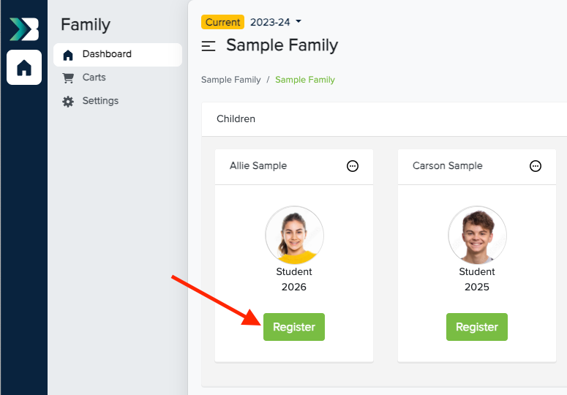Open Carson Sample's more options icon

tap(536, 166)
